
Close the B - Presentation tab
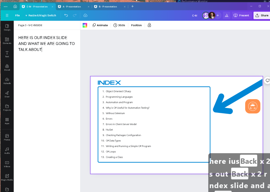click(125, 7)
